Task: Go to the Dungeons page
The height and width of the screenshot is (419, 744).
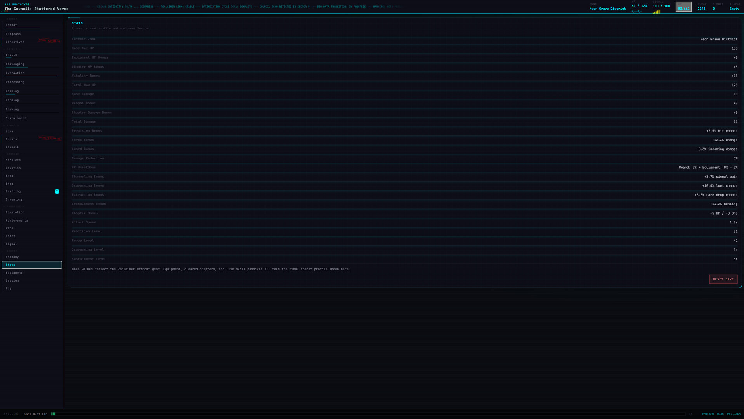Action: pyautogui.click(x=13, y=34)
